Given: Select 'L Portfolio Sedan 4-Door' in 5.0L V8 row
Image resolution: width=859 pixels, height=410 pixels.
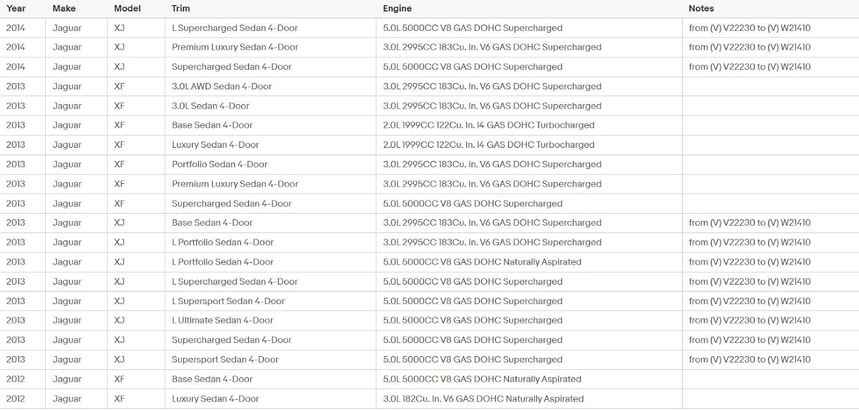Looking at the screenshot, I should point(223,262).
